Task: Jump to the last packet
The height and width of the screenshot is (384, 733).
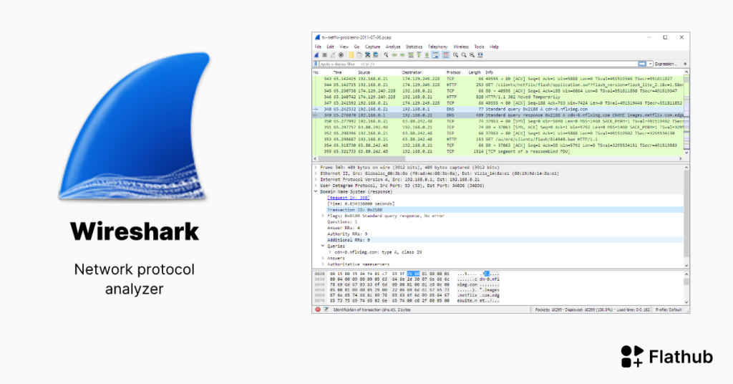Action: pos(427,55)
